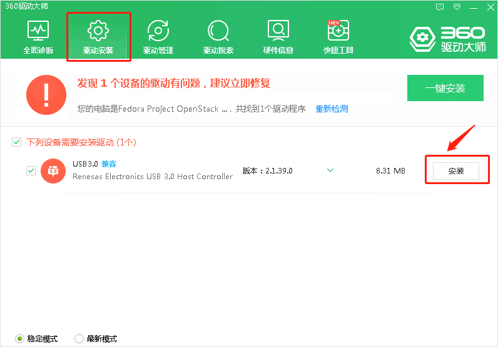This screenshot has height=347, width=498.
Task: Close the 360驱动大师 window
Action: pyautogui.click(x=490, y=7)
